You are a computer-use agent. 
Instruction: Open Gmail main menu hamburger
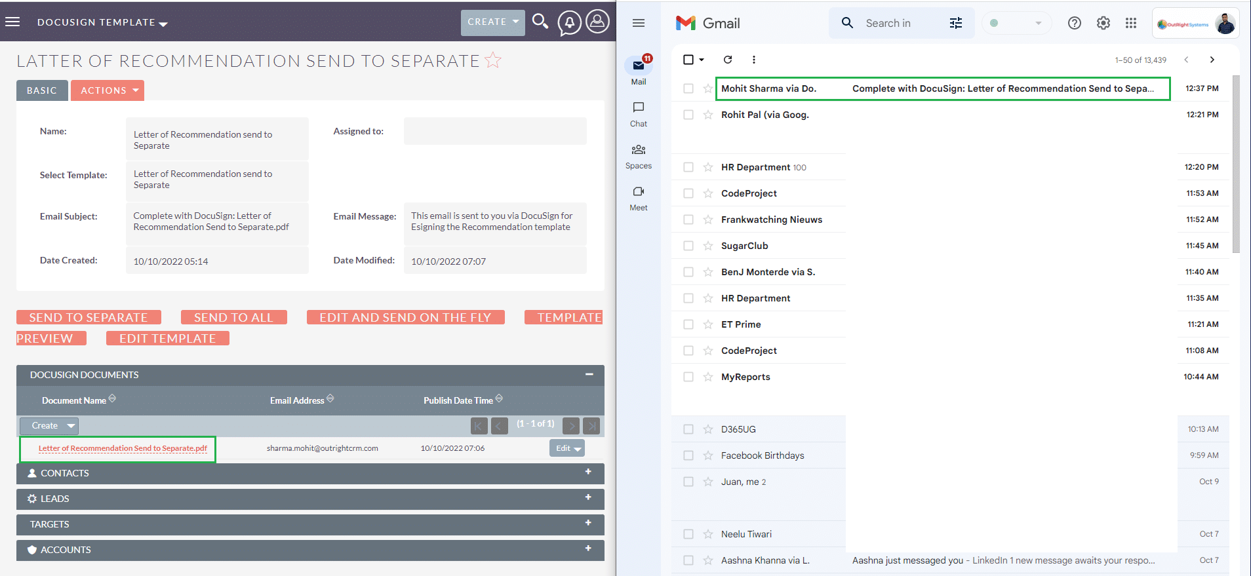[x=639, y=23]
